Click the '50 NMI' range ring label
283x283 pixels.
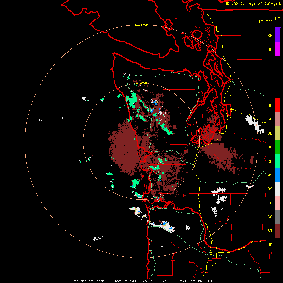click(x=141, y=83)
